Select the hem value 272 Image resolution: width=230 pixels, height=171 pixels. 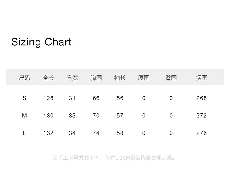pyautogui.click(x=201, y=116)
